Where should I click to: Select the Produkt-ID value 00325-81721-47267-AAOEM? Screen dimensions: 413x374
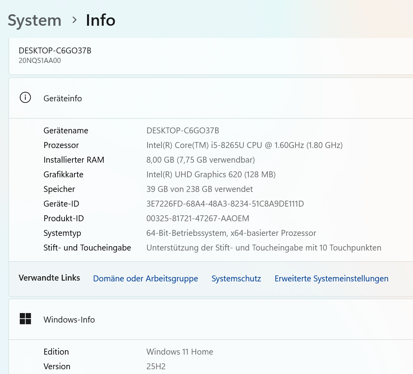coord(198,218)
